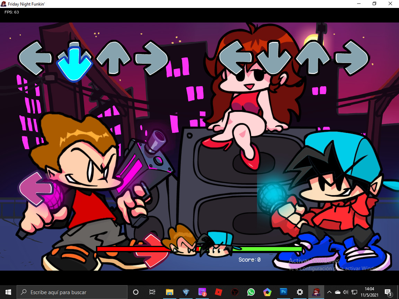399x299 pixels.
Task: Open notification center with 3 badge
Action: click(x=388, y=292)
